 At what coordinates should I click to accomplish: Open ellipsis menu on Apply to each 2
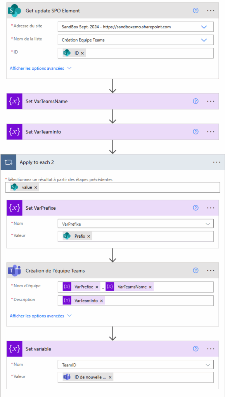click(x=216, y=162)
